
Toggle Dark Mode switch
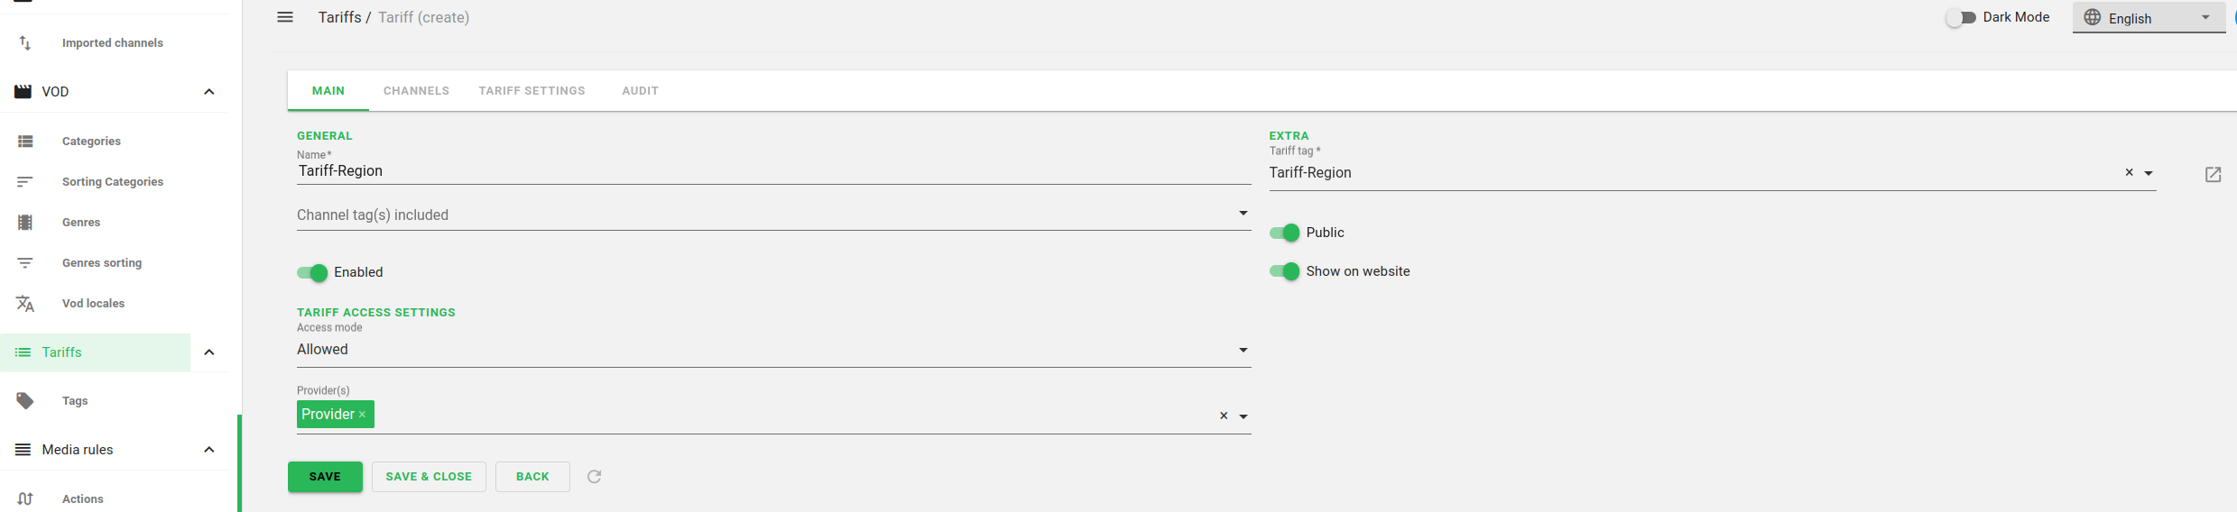coord(1961,18)
